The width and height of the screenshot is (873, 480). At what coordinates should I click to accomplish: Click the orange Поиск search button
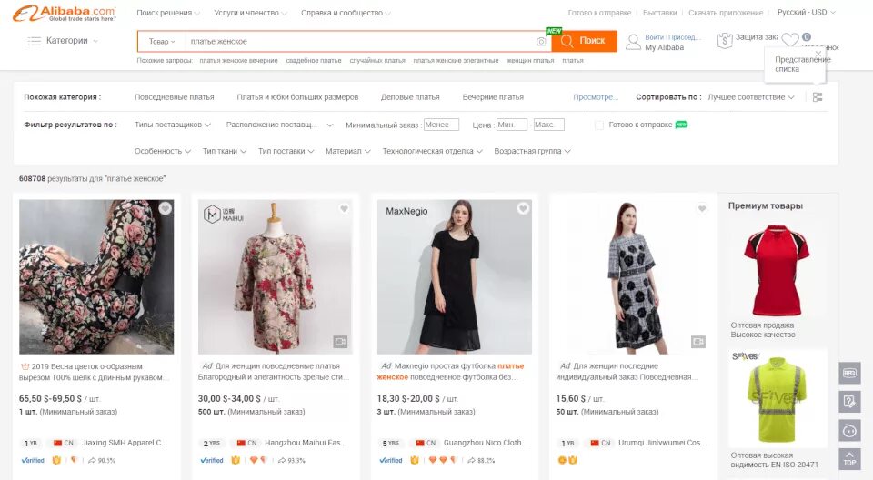coord(584,41)
